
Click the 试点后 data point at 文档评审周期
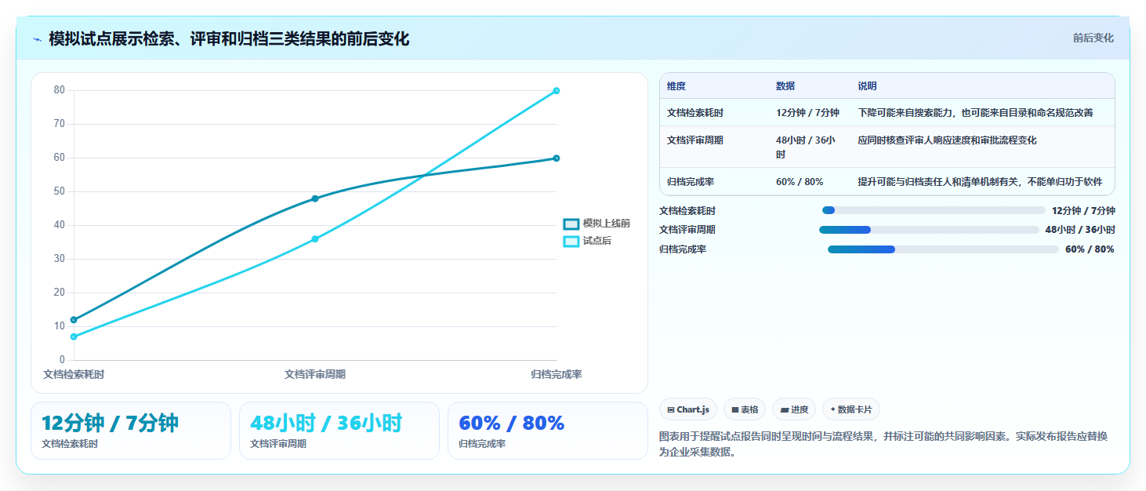(x=315, y=239)
